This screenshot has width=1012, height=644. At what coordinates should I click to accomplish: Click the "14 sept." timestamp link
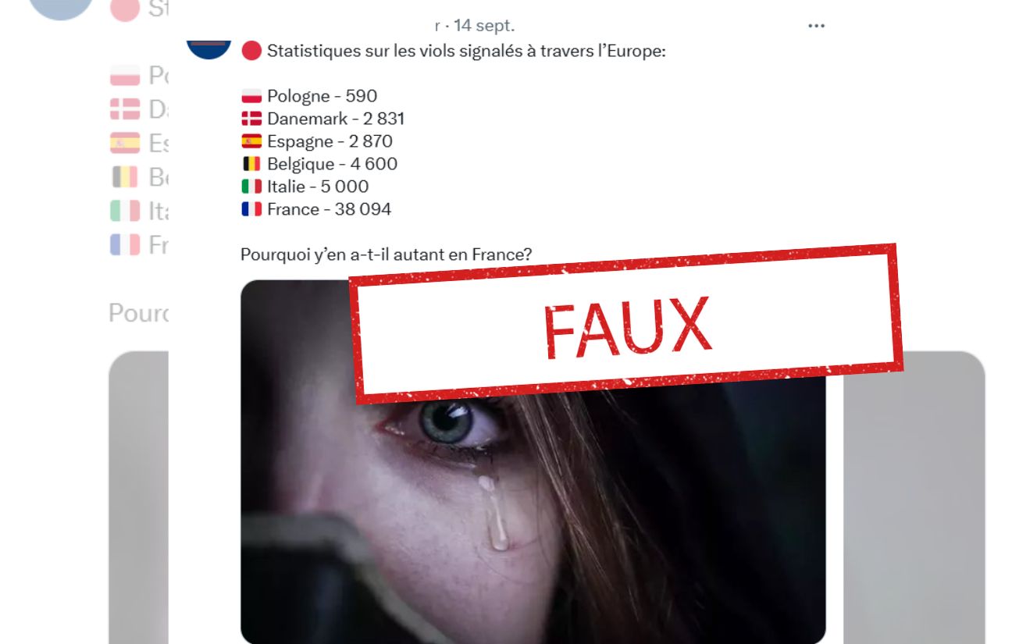(x=484, y=26)
